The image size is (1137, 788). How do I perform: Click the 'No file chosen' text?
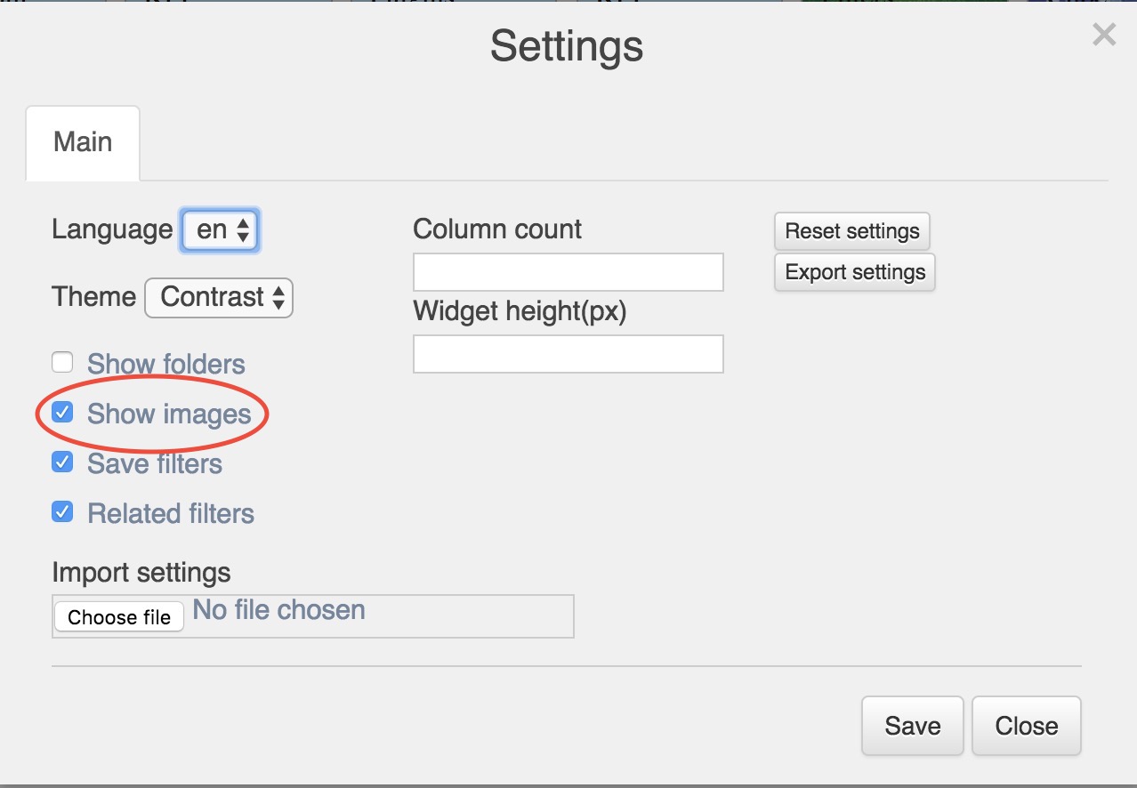tap(279, 610)
